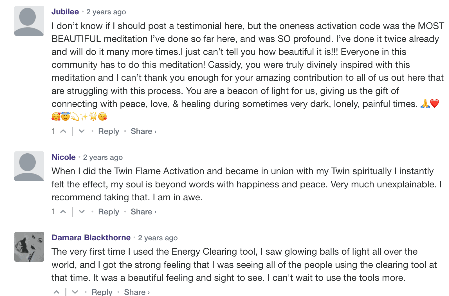Screen dimensions: 449x296
Task: Downvote Damara Blackthorne's comment
Action: 75,292
